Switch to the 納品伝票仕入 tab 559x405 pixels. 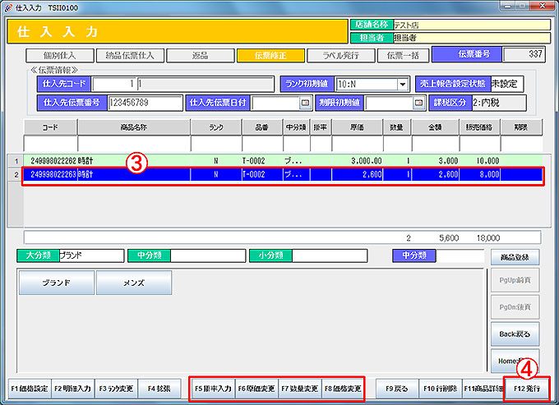129,56
